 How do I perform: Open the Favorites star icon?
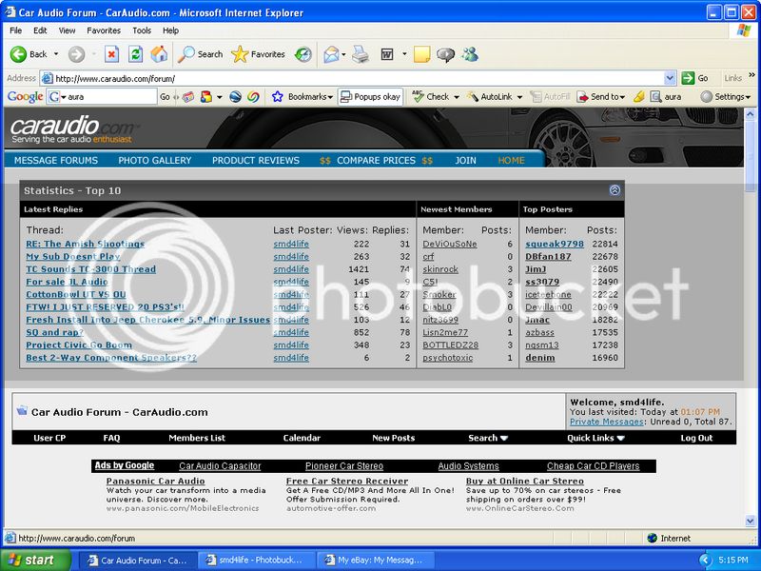pos(240,54)
